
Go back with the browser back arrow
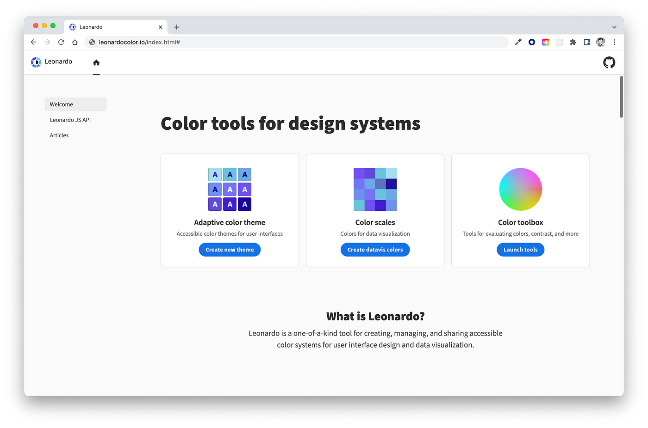point(33,42)
